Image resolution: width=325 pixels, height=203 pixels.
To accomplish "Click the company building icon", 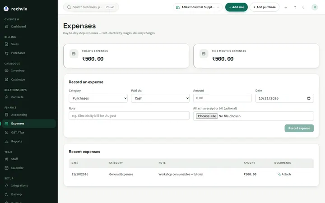I will pos(178,7).
